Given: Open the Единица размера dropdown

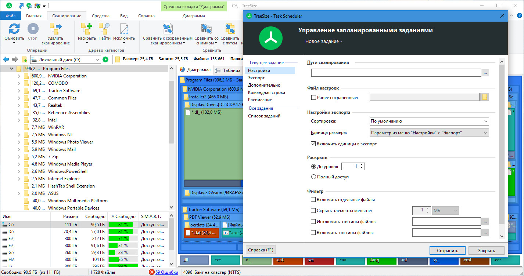Looking at the screenshot, I should click(429, 133).
